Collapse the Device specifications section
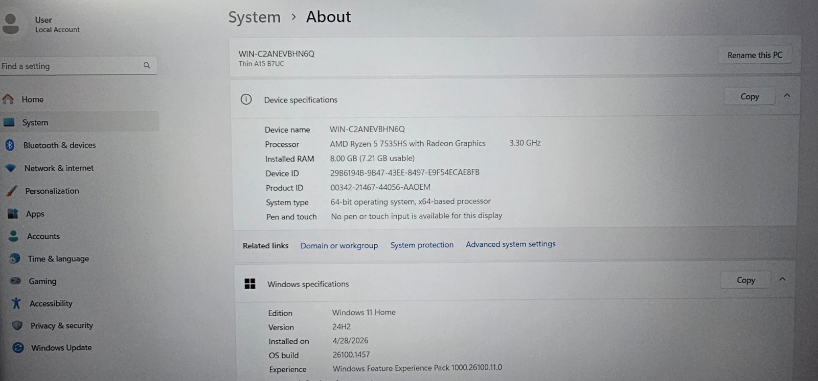818x381 pixels. tap(787, 95)
